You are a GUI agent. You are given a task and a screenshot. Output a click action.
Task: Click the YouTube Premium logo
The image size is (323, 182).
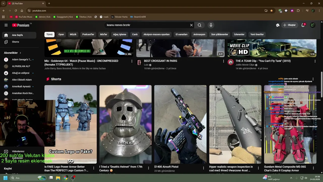(x=21, y=25)
